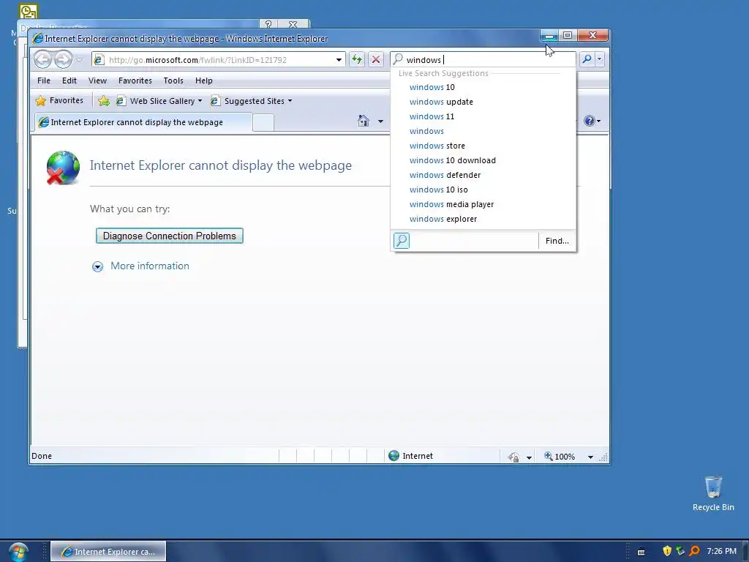Open the Suggested Sites dropdown

[252, 101]
